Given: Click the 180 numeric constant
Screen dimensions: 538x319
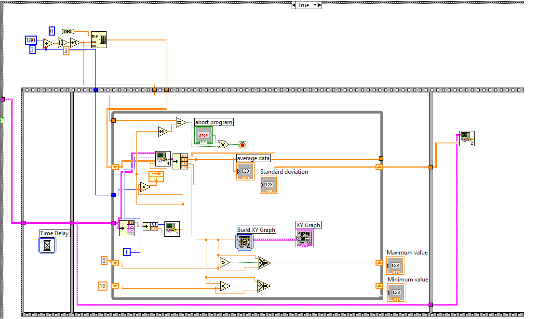Looking at the screenshot, I should [x=31, y=40].
